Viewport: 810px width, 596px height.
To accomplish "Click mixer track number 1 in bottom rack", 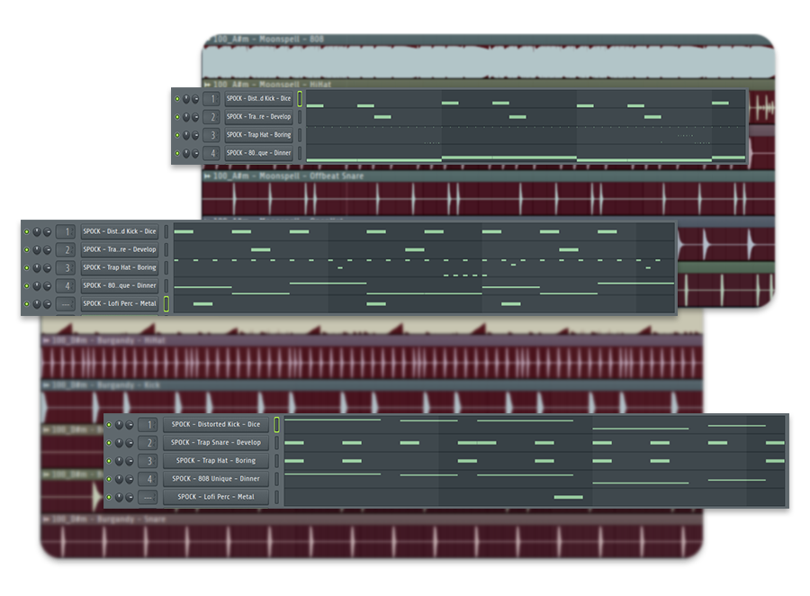I will (148, 424).
